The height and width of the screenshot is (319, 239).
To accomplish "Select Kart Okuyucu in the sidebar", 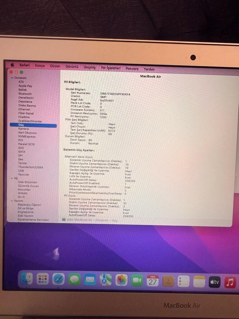I will click(27, 133).
